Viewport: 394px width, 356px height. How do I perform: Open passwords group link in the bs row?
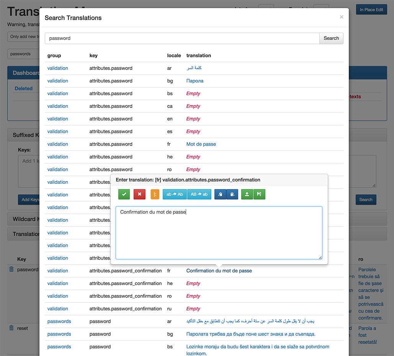pyautogui.click(x=59, y=347)
